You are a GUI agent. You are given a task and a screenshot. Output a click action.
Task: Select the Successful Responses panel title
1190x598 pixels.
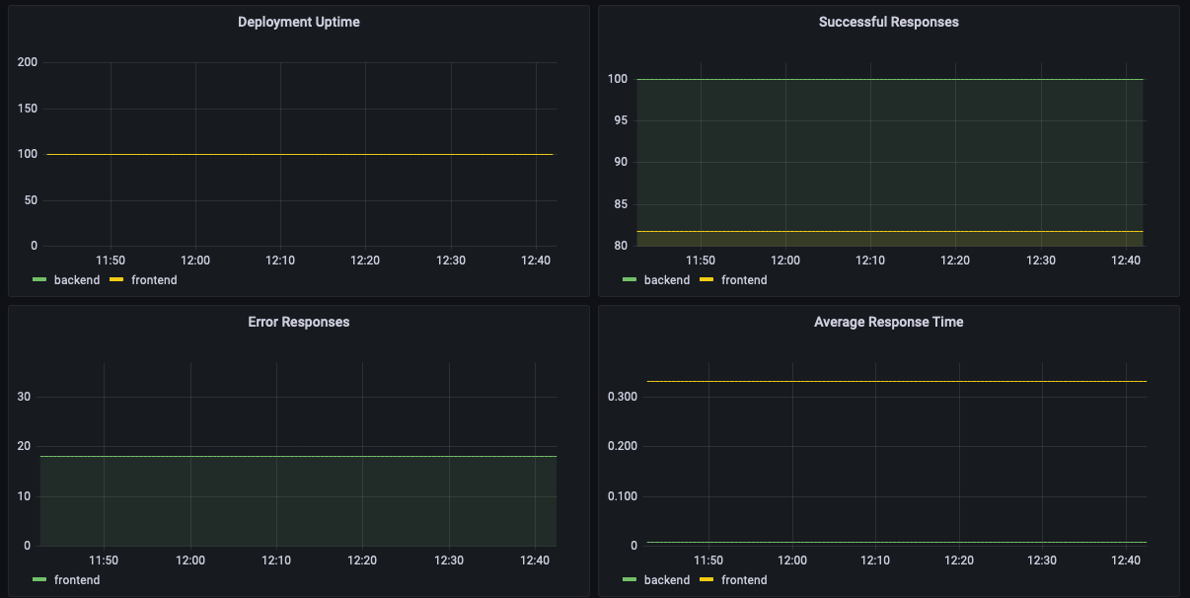tap(888, 21)
